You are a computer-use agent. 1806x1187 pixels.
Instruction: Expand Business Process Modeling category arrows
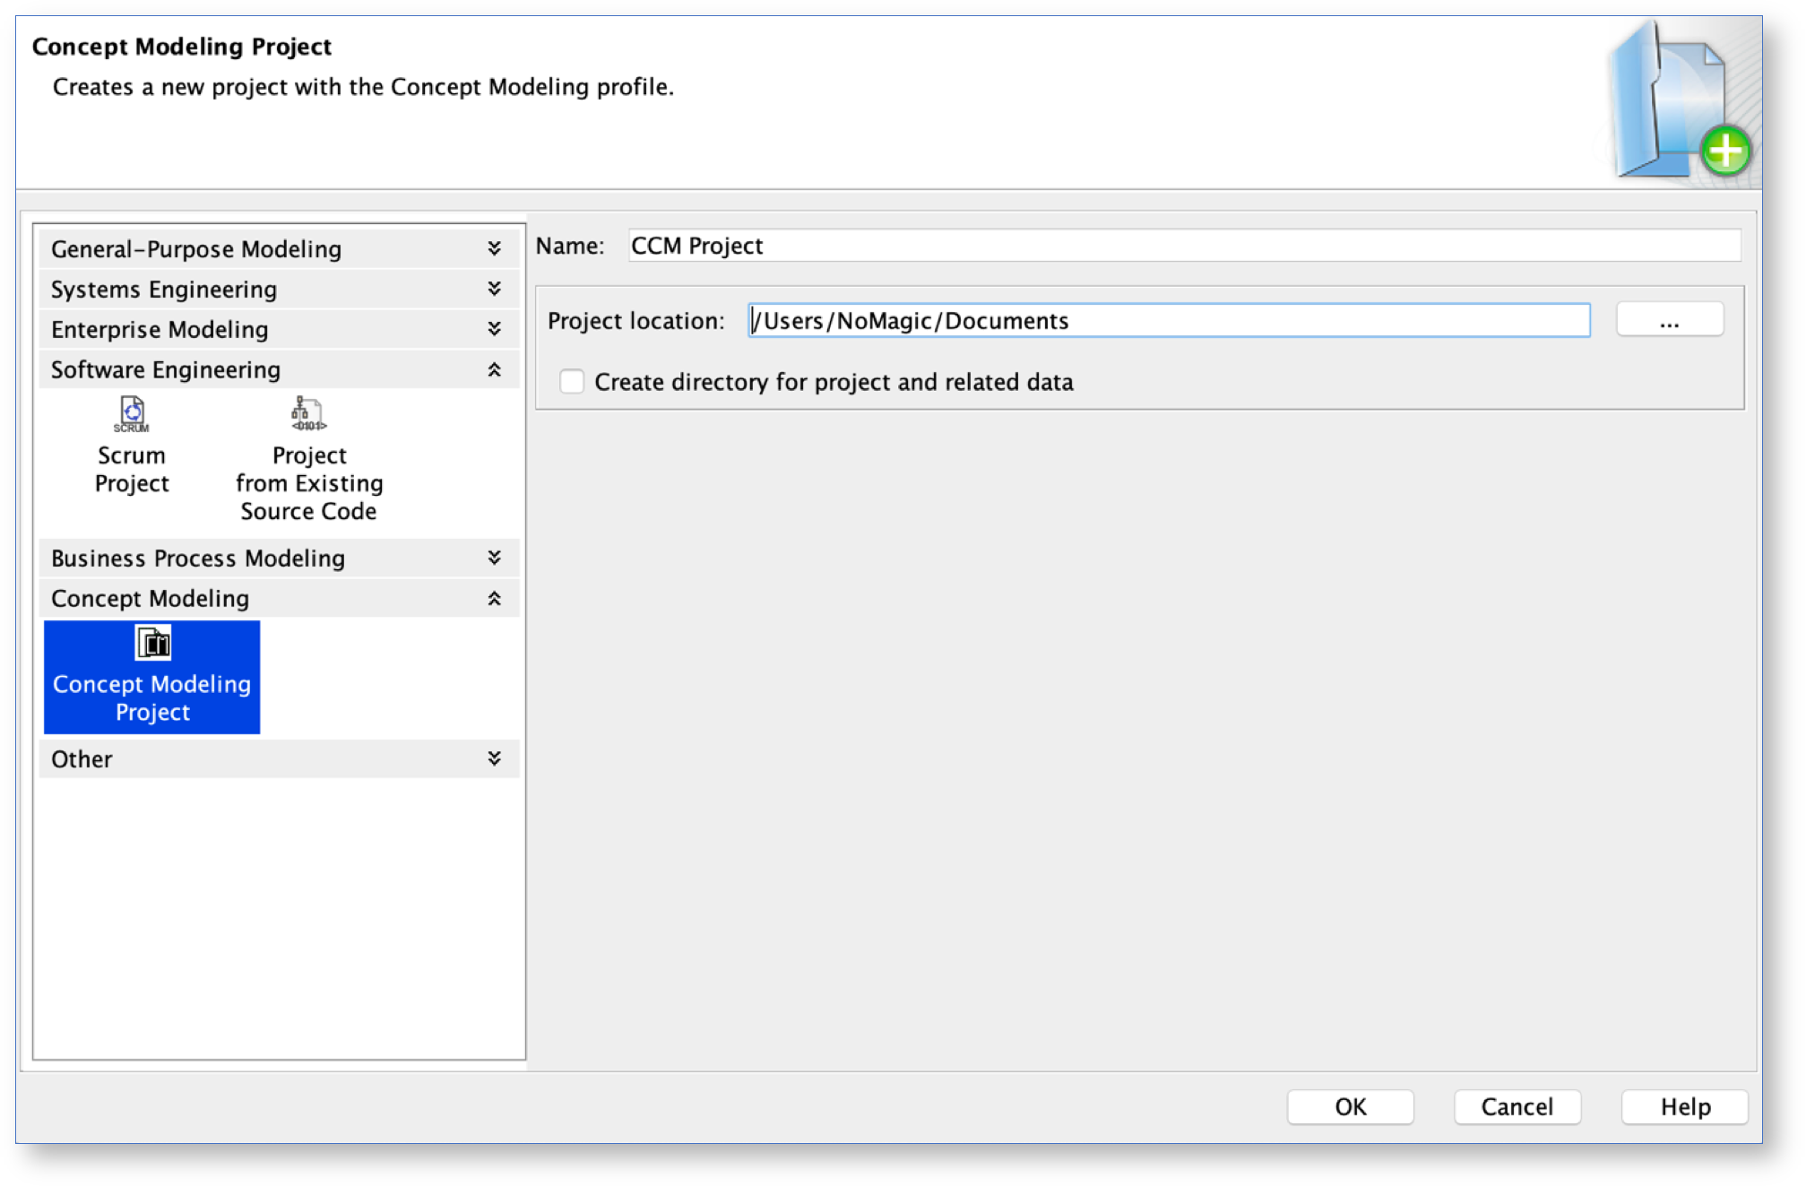tap(494, 558)
